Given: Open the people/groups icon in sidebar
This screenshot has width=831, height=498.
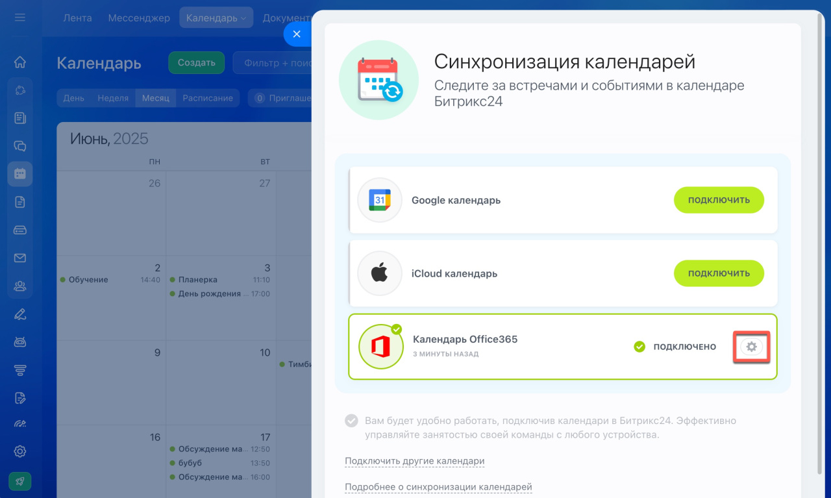Looking at the screenshot, I should pos(20,286).
